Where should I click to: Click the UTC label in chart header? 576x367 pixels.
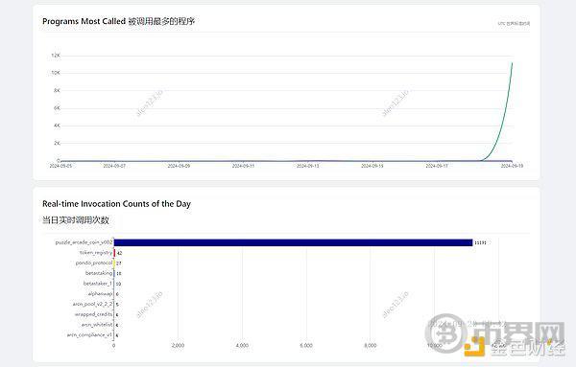coord(514,23)
